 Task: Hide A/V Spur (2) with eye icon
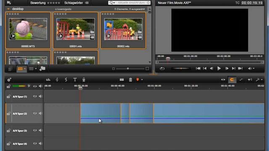(35, 113)
